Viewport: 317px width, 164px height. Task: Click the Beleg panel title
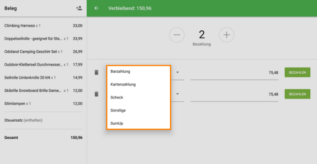click(x=11, y=8)
